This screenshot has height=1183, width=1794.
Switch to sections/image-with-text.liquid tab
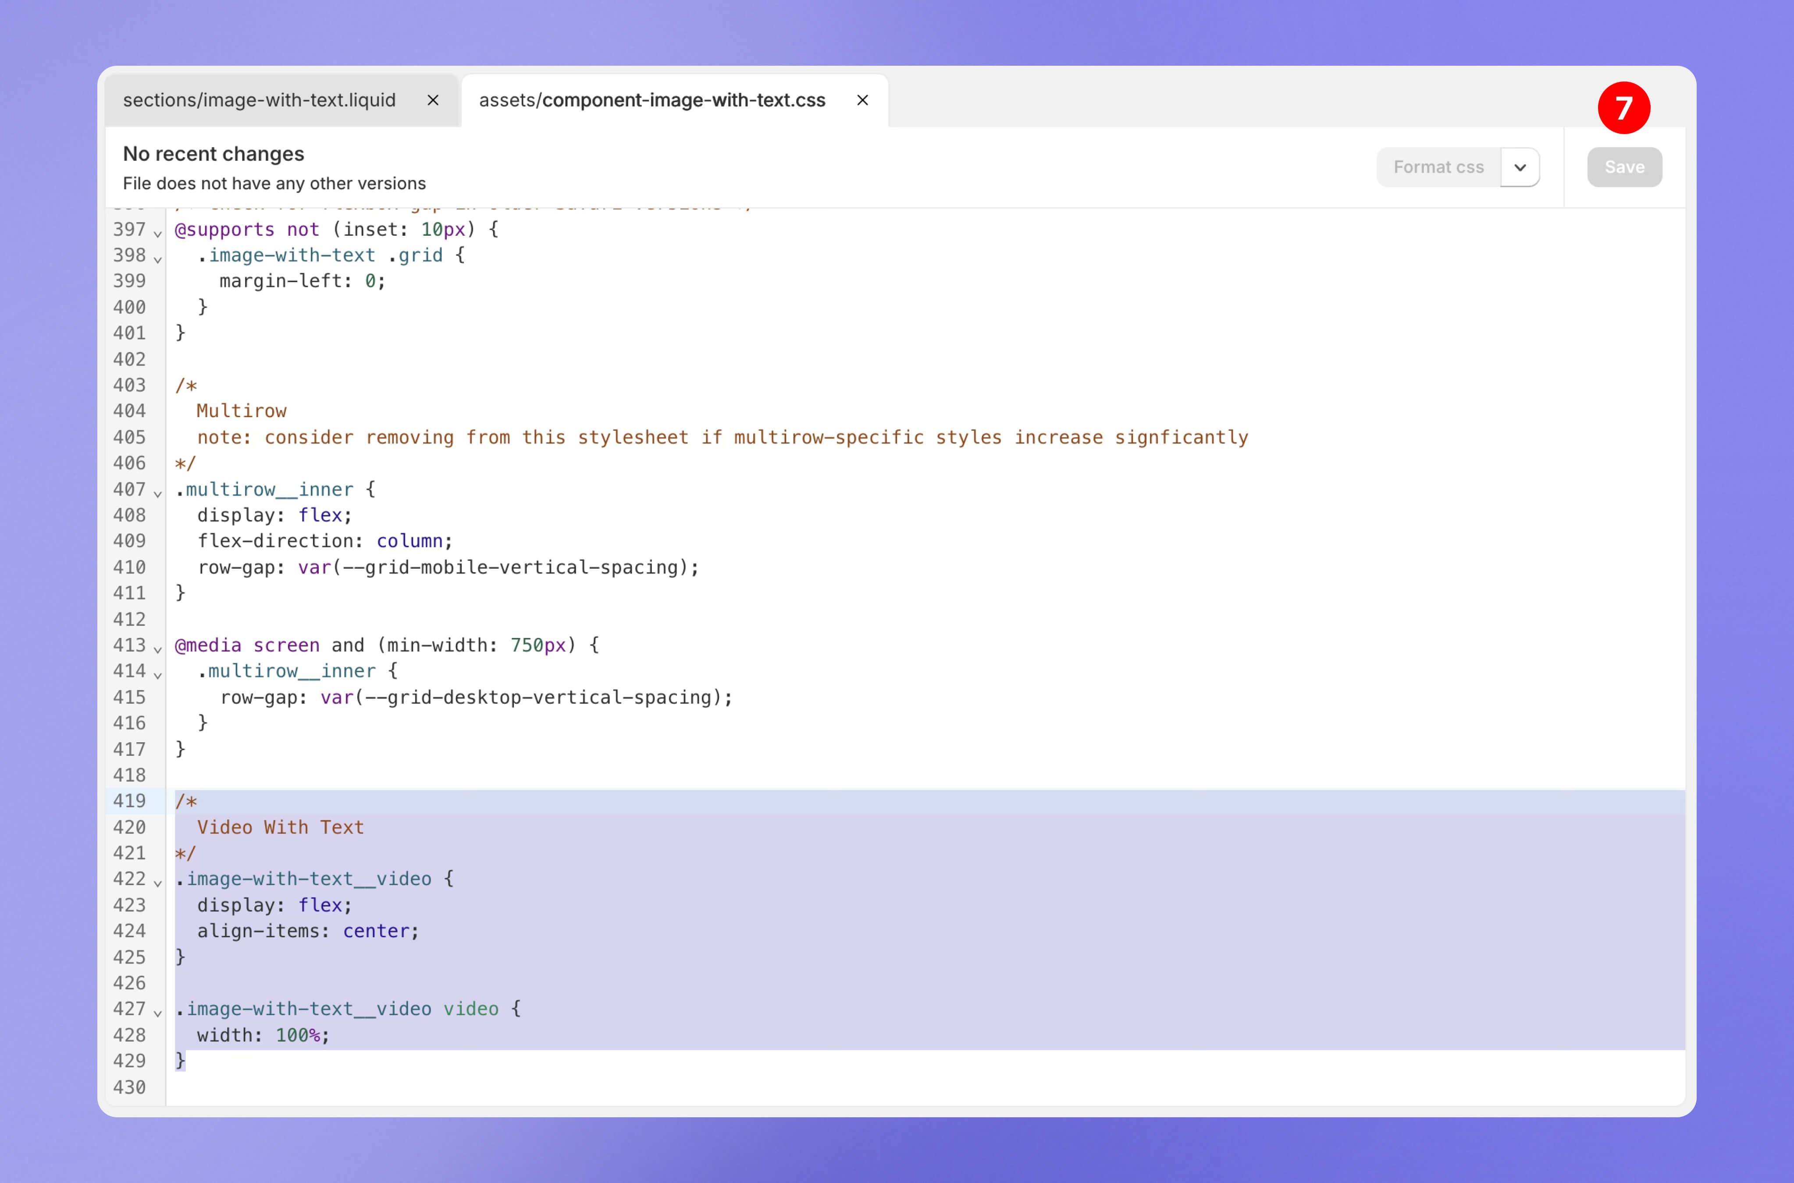pyautogui.click(x=259, y=100)
